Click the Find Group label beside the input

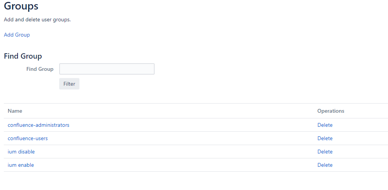40,69
